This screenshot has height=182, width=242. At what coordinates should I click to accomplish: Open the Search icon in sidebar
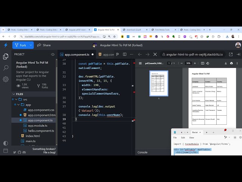pyautogui.click(x=6, y=68)
